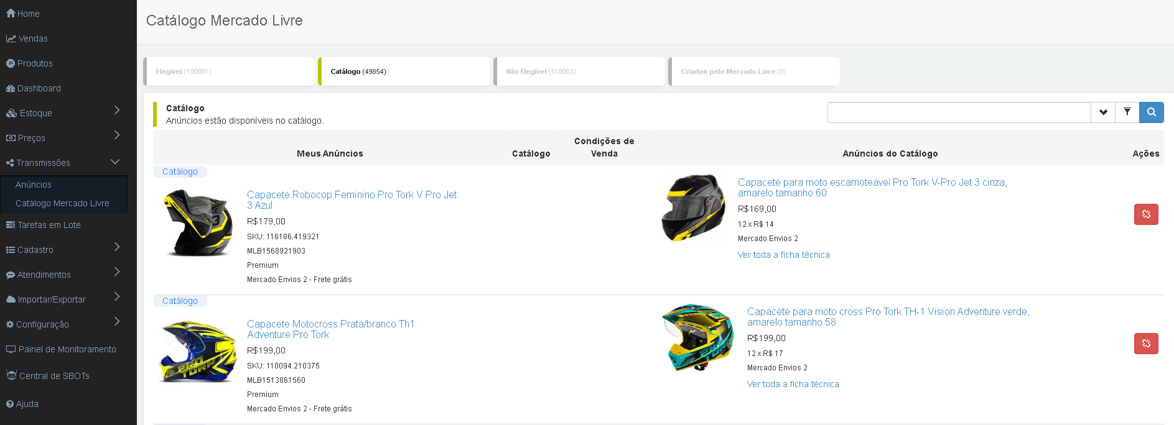Switch to the Catálogo (49854) tab

pos(404,71)
